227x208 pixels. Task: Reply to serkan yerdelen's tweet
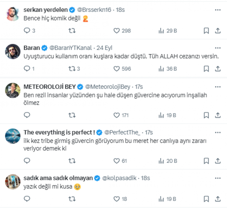27,31
